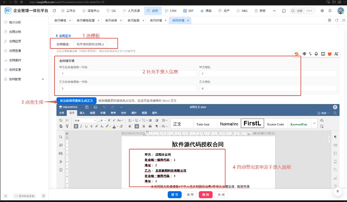Refresh page with top reload icon

point(54,11)
